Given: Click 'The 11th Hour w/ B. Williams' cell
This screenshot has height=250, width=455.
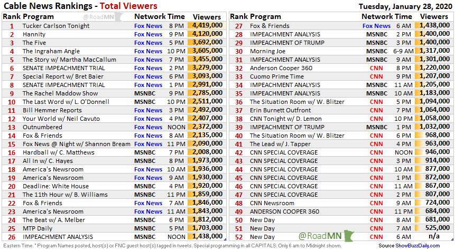Looking at the screenshot, I should (65, 195).
